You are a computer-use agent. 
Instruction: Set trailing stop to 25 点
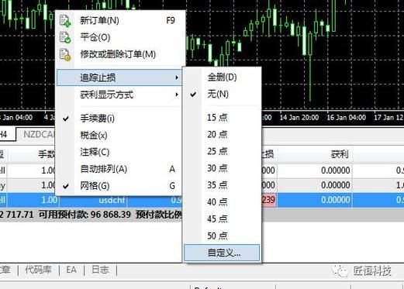pos(222,151)
